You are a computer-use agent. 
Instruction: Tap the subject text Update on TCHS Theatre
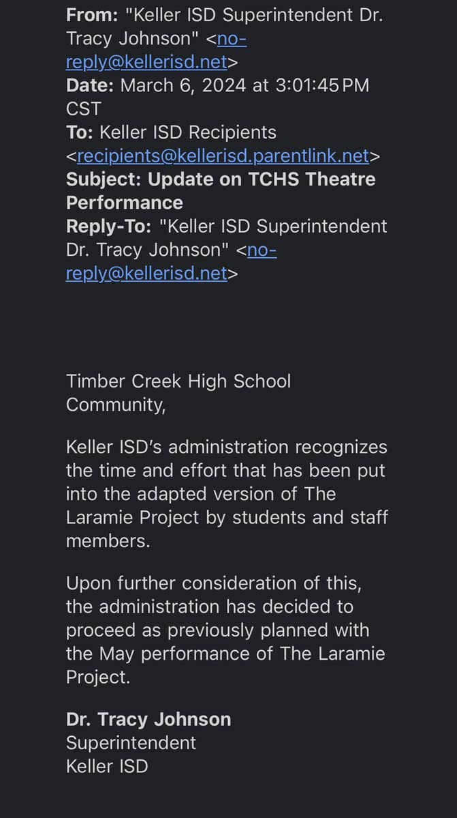pos(262,179)
